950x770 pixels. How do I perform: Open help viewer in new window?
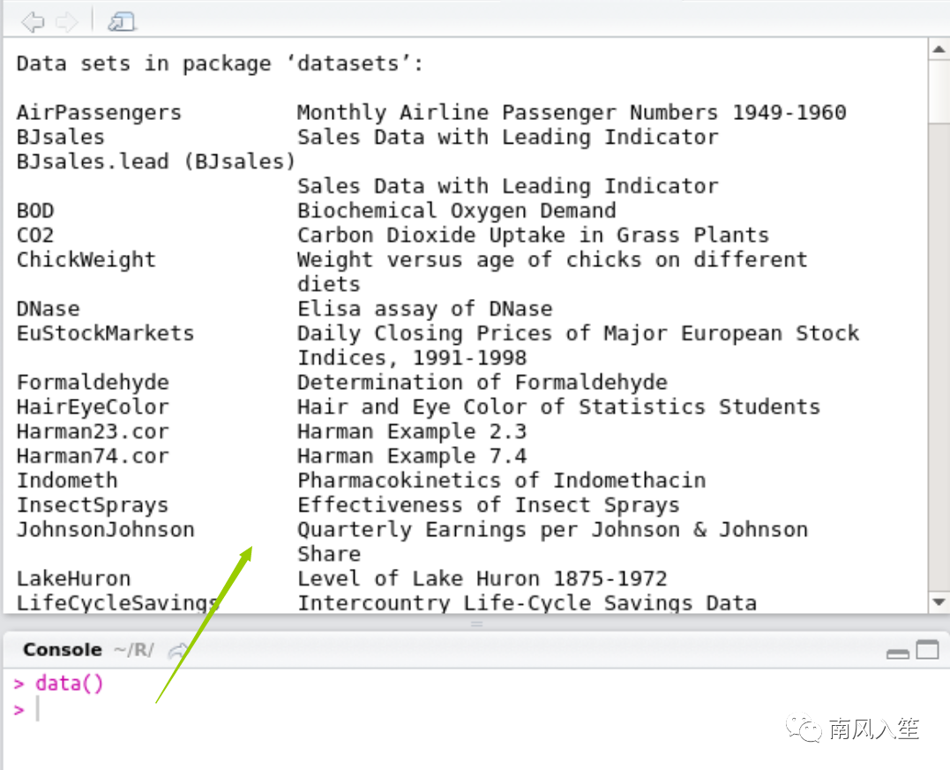(121, 22)
